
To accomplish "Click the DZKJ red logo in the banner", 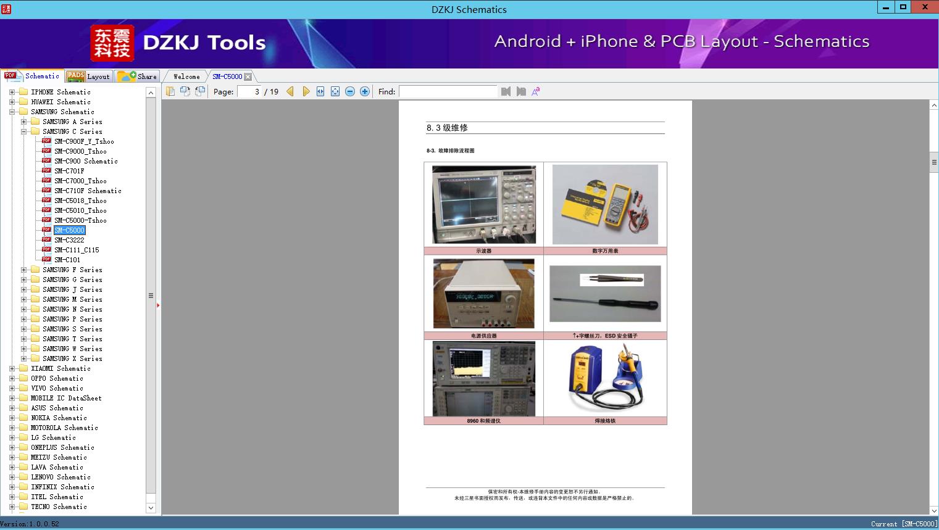I will tap(112, 43).
